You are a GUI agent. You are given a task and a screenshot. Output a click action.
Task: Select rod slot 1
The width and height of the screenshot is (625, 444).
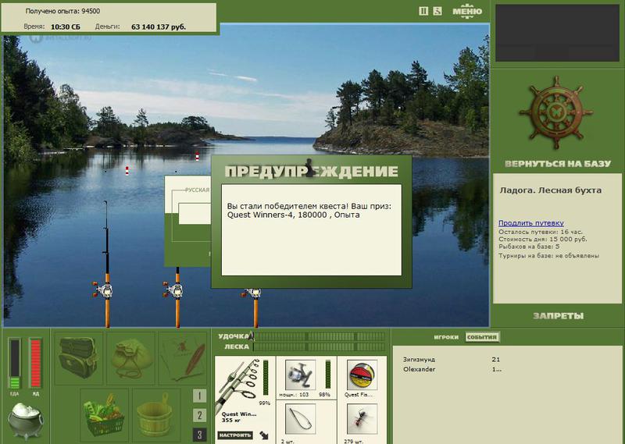200,396
